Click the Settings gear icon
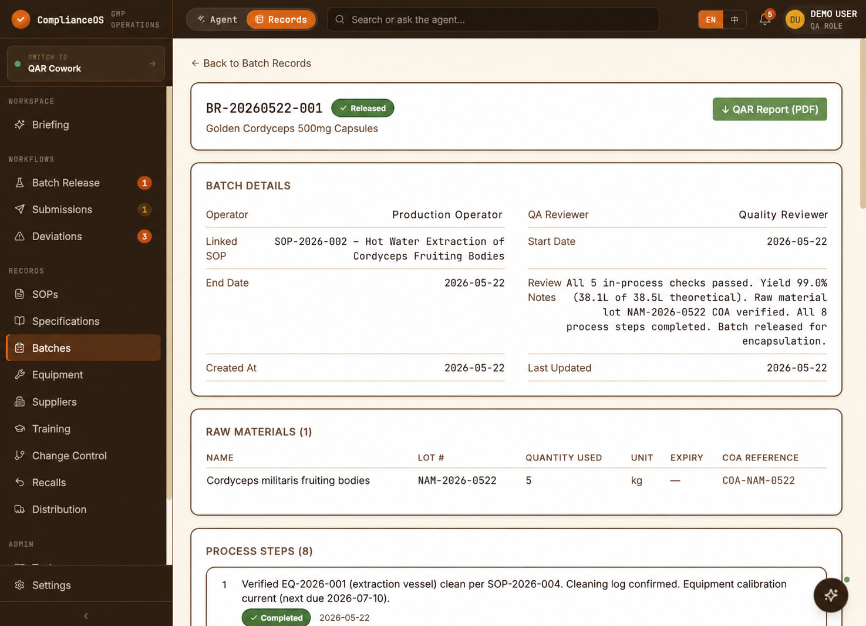Viewport: 866px width, 626px height. pos(19,585)
